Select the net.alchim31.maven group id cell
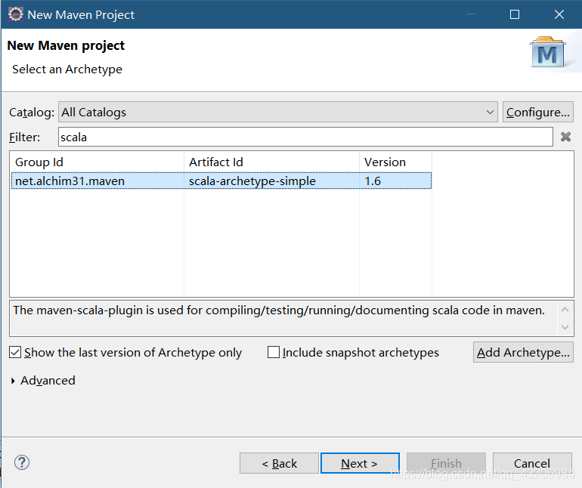 pyautogui.click(x=98, y=181)
